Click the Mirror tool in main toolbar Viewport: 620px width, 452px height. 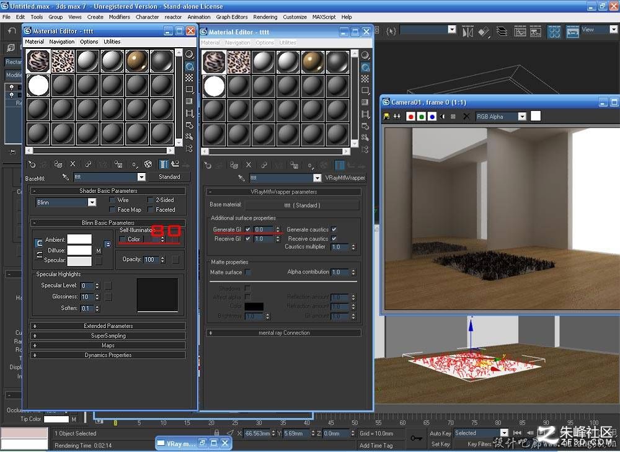coord(467,32)
